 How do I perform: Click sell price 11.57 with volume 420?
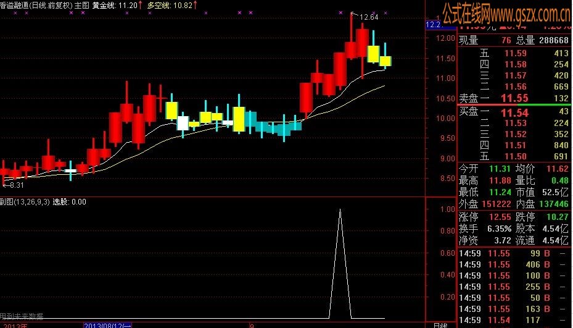point(515,76)
